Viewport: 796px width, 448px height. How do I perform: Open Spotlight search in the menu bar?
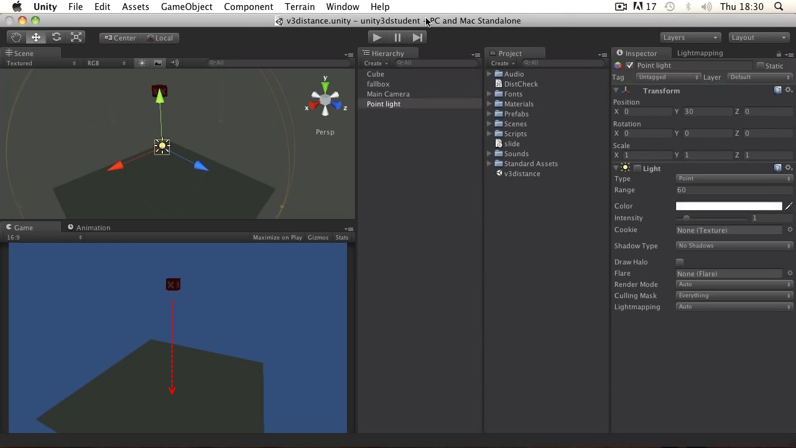point(779,7)
